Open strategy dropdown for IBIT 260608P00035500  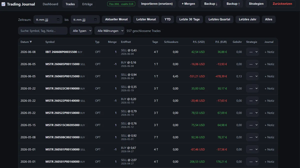(x=252, y=52)
